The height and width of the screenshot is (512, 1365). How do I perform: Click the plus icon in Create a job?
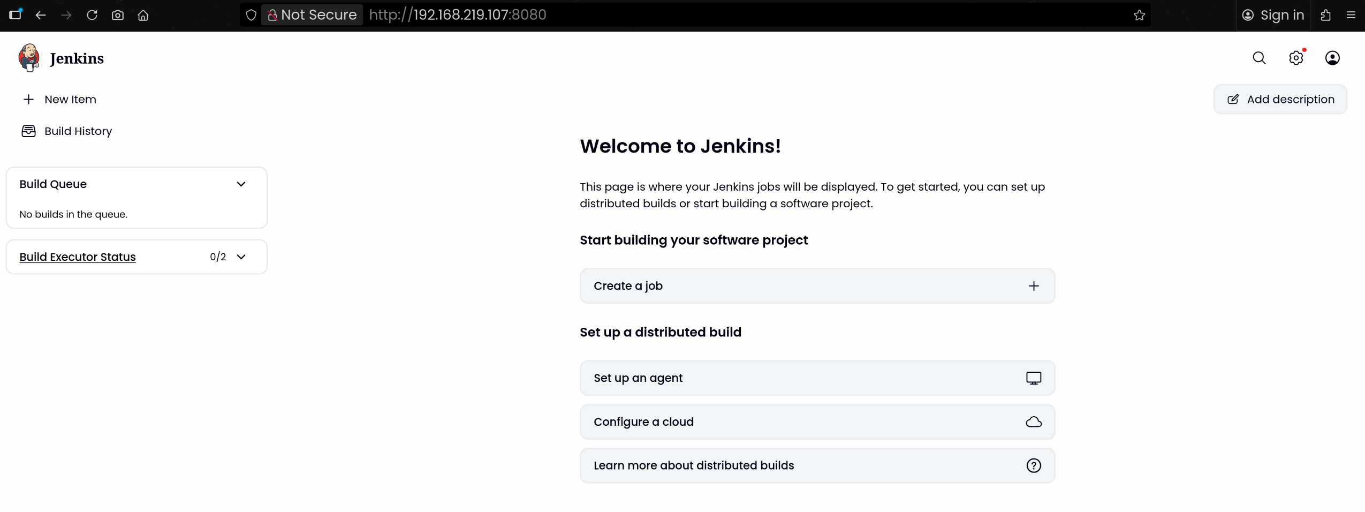click(1034, 286)
